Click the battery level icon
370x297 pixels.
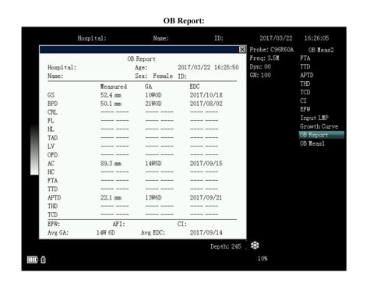[33, 260]
